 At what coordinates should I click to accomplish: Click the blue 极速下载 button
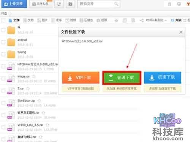[163, 78]
